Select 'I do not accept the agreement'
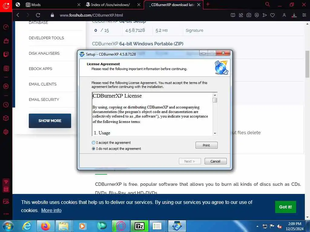This screenshot has height=232, width=310. pyautogui.click(x=94, y=149)
